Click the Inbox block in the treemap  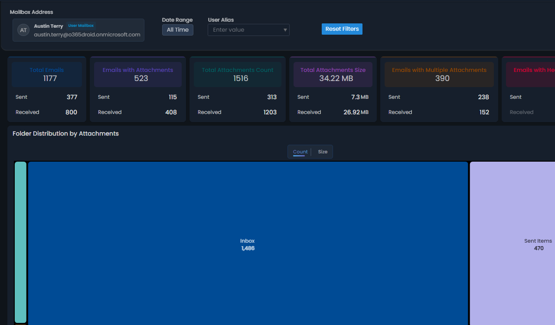click(x=247, y=243)
